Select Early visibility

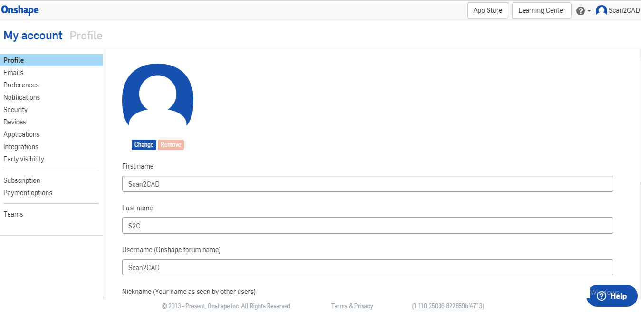(23, 159)
